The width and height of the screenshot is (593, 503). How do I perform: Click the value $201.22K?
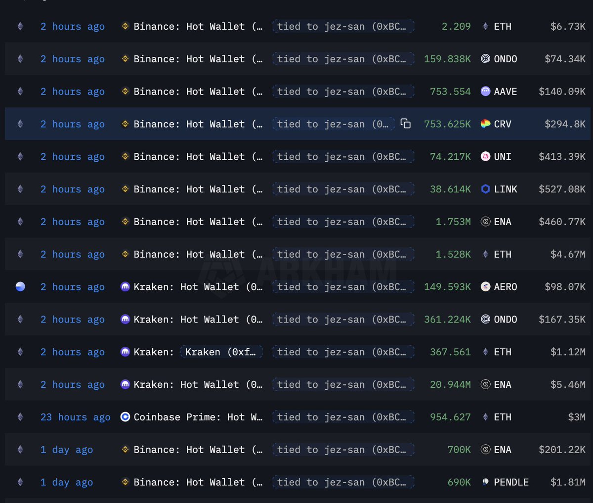(562, 450)
